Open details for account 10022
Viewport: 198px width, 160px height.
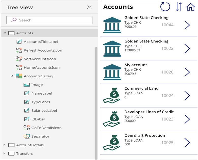pos(187,49)
